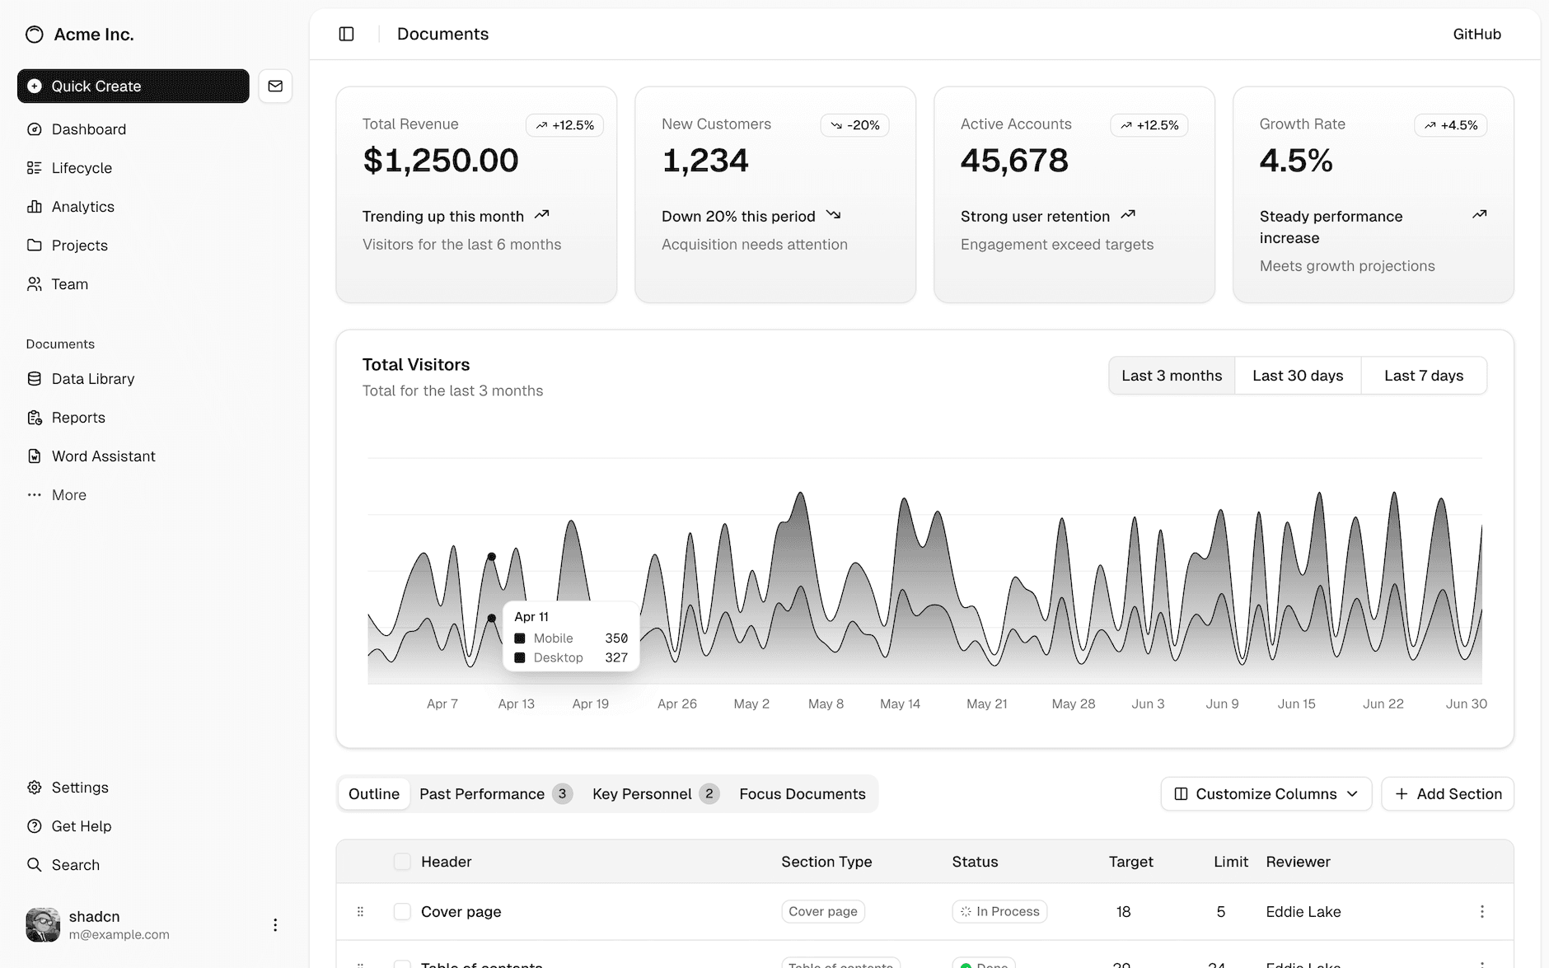The width and height of the screenshot is (1549, 968).
Task: Switch to the Key Personnel tab
Action: coord(642,793)
